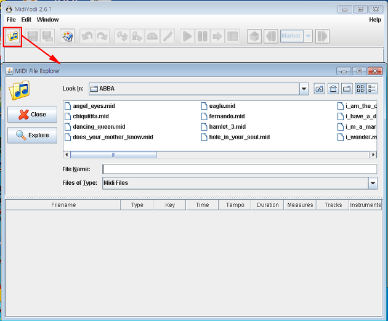Select hole_in_your_soul.mid file
The width and height of the screenshot is (388, 321).
tap(235, 137)
